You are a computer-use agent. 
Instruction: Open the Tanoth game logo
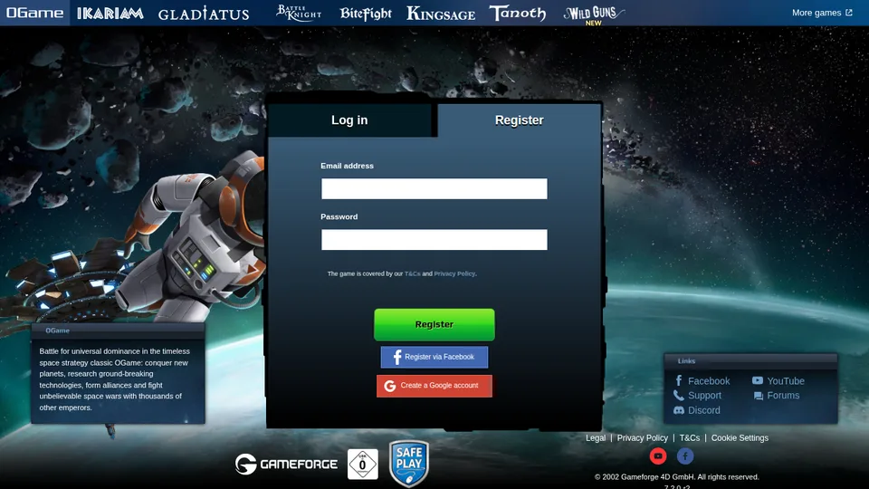pos(517,13)
